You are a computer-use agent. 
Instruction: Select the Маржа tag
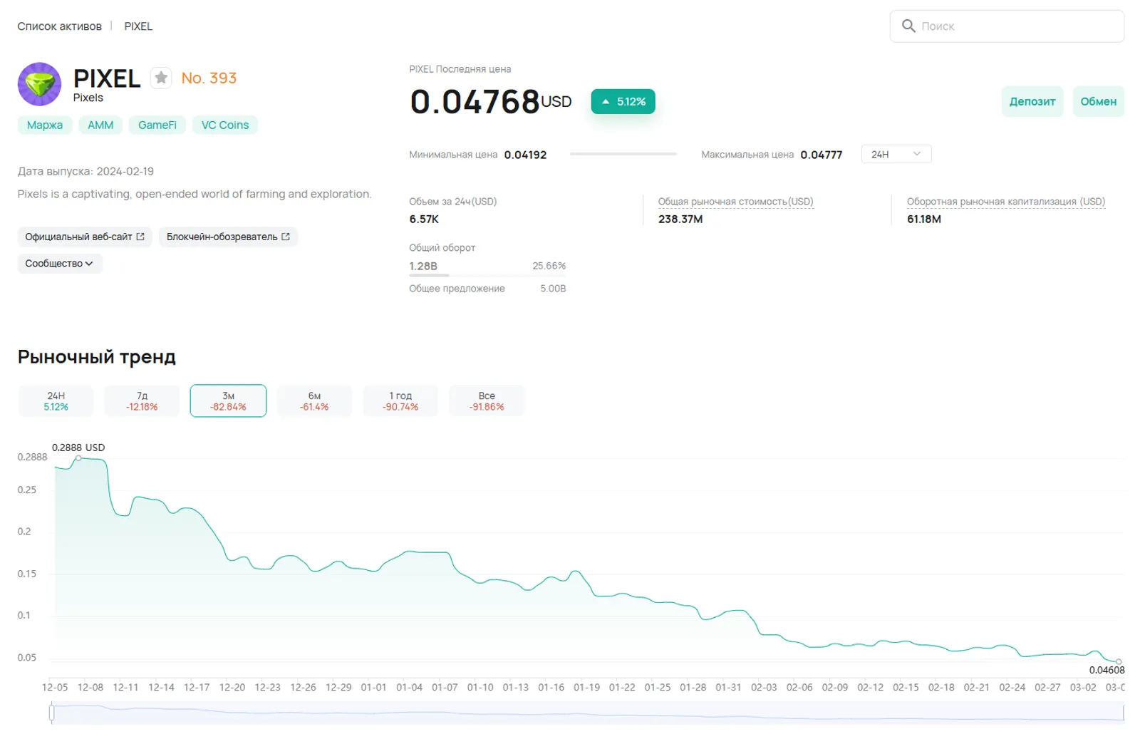coord(45,125)
